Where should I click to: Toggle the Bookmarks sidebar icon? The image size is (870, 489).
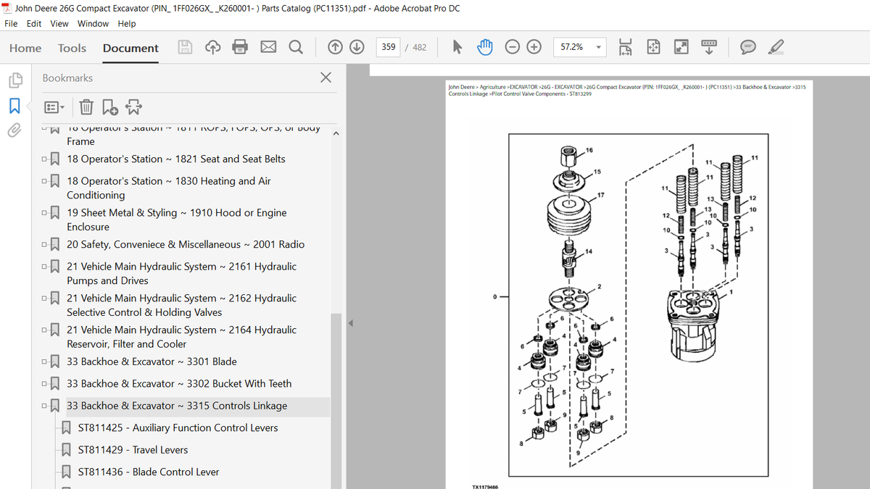coord(14,106)
